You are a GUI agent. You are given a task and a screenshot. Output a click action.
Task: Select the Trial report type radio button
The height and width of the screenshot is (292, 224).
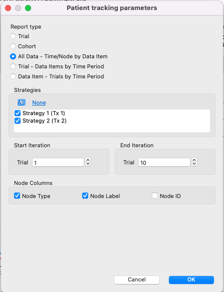13,36
